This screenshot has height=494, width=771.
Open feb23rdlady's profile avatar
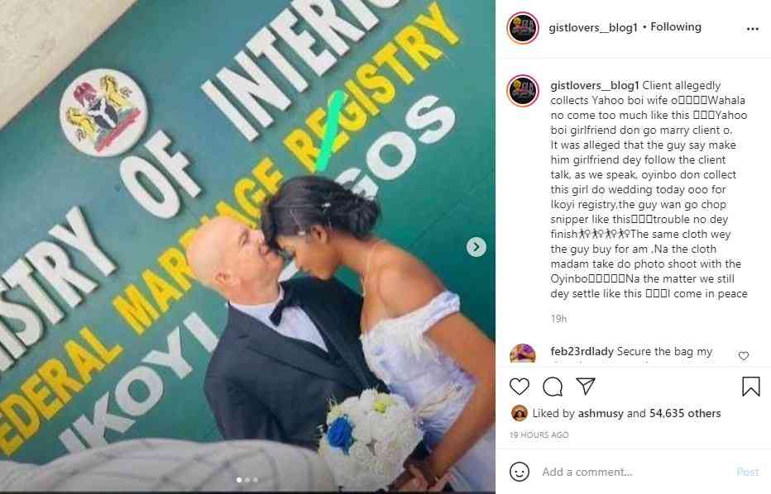523,354
